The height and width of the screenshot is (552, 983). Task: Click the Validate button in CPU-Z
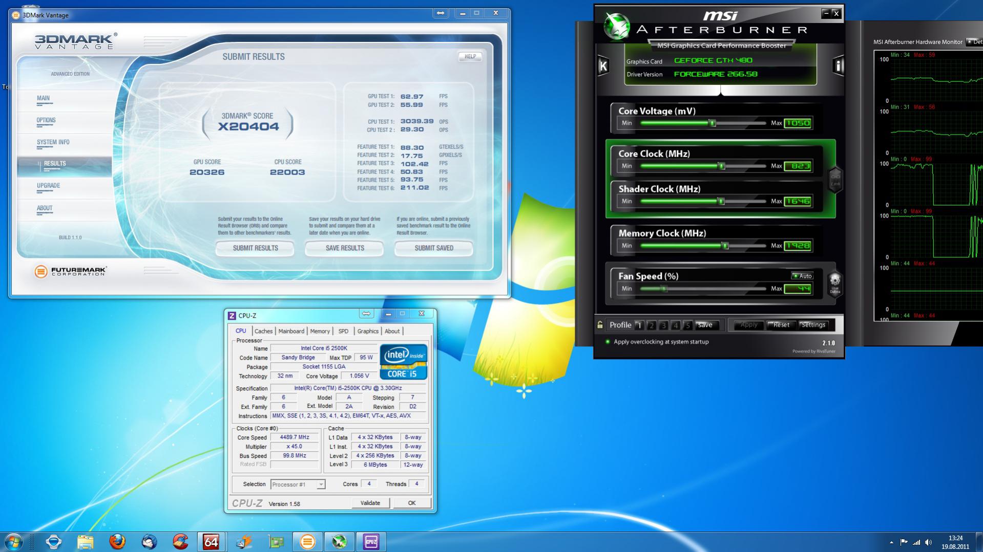(x=370, y=503)
